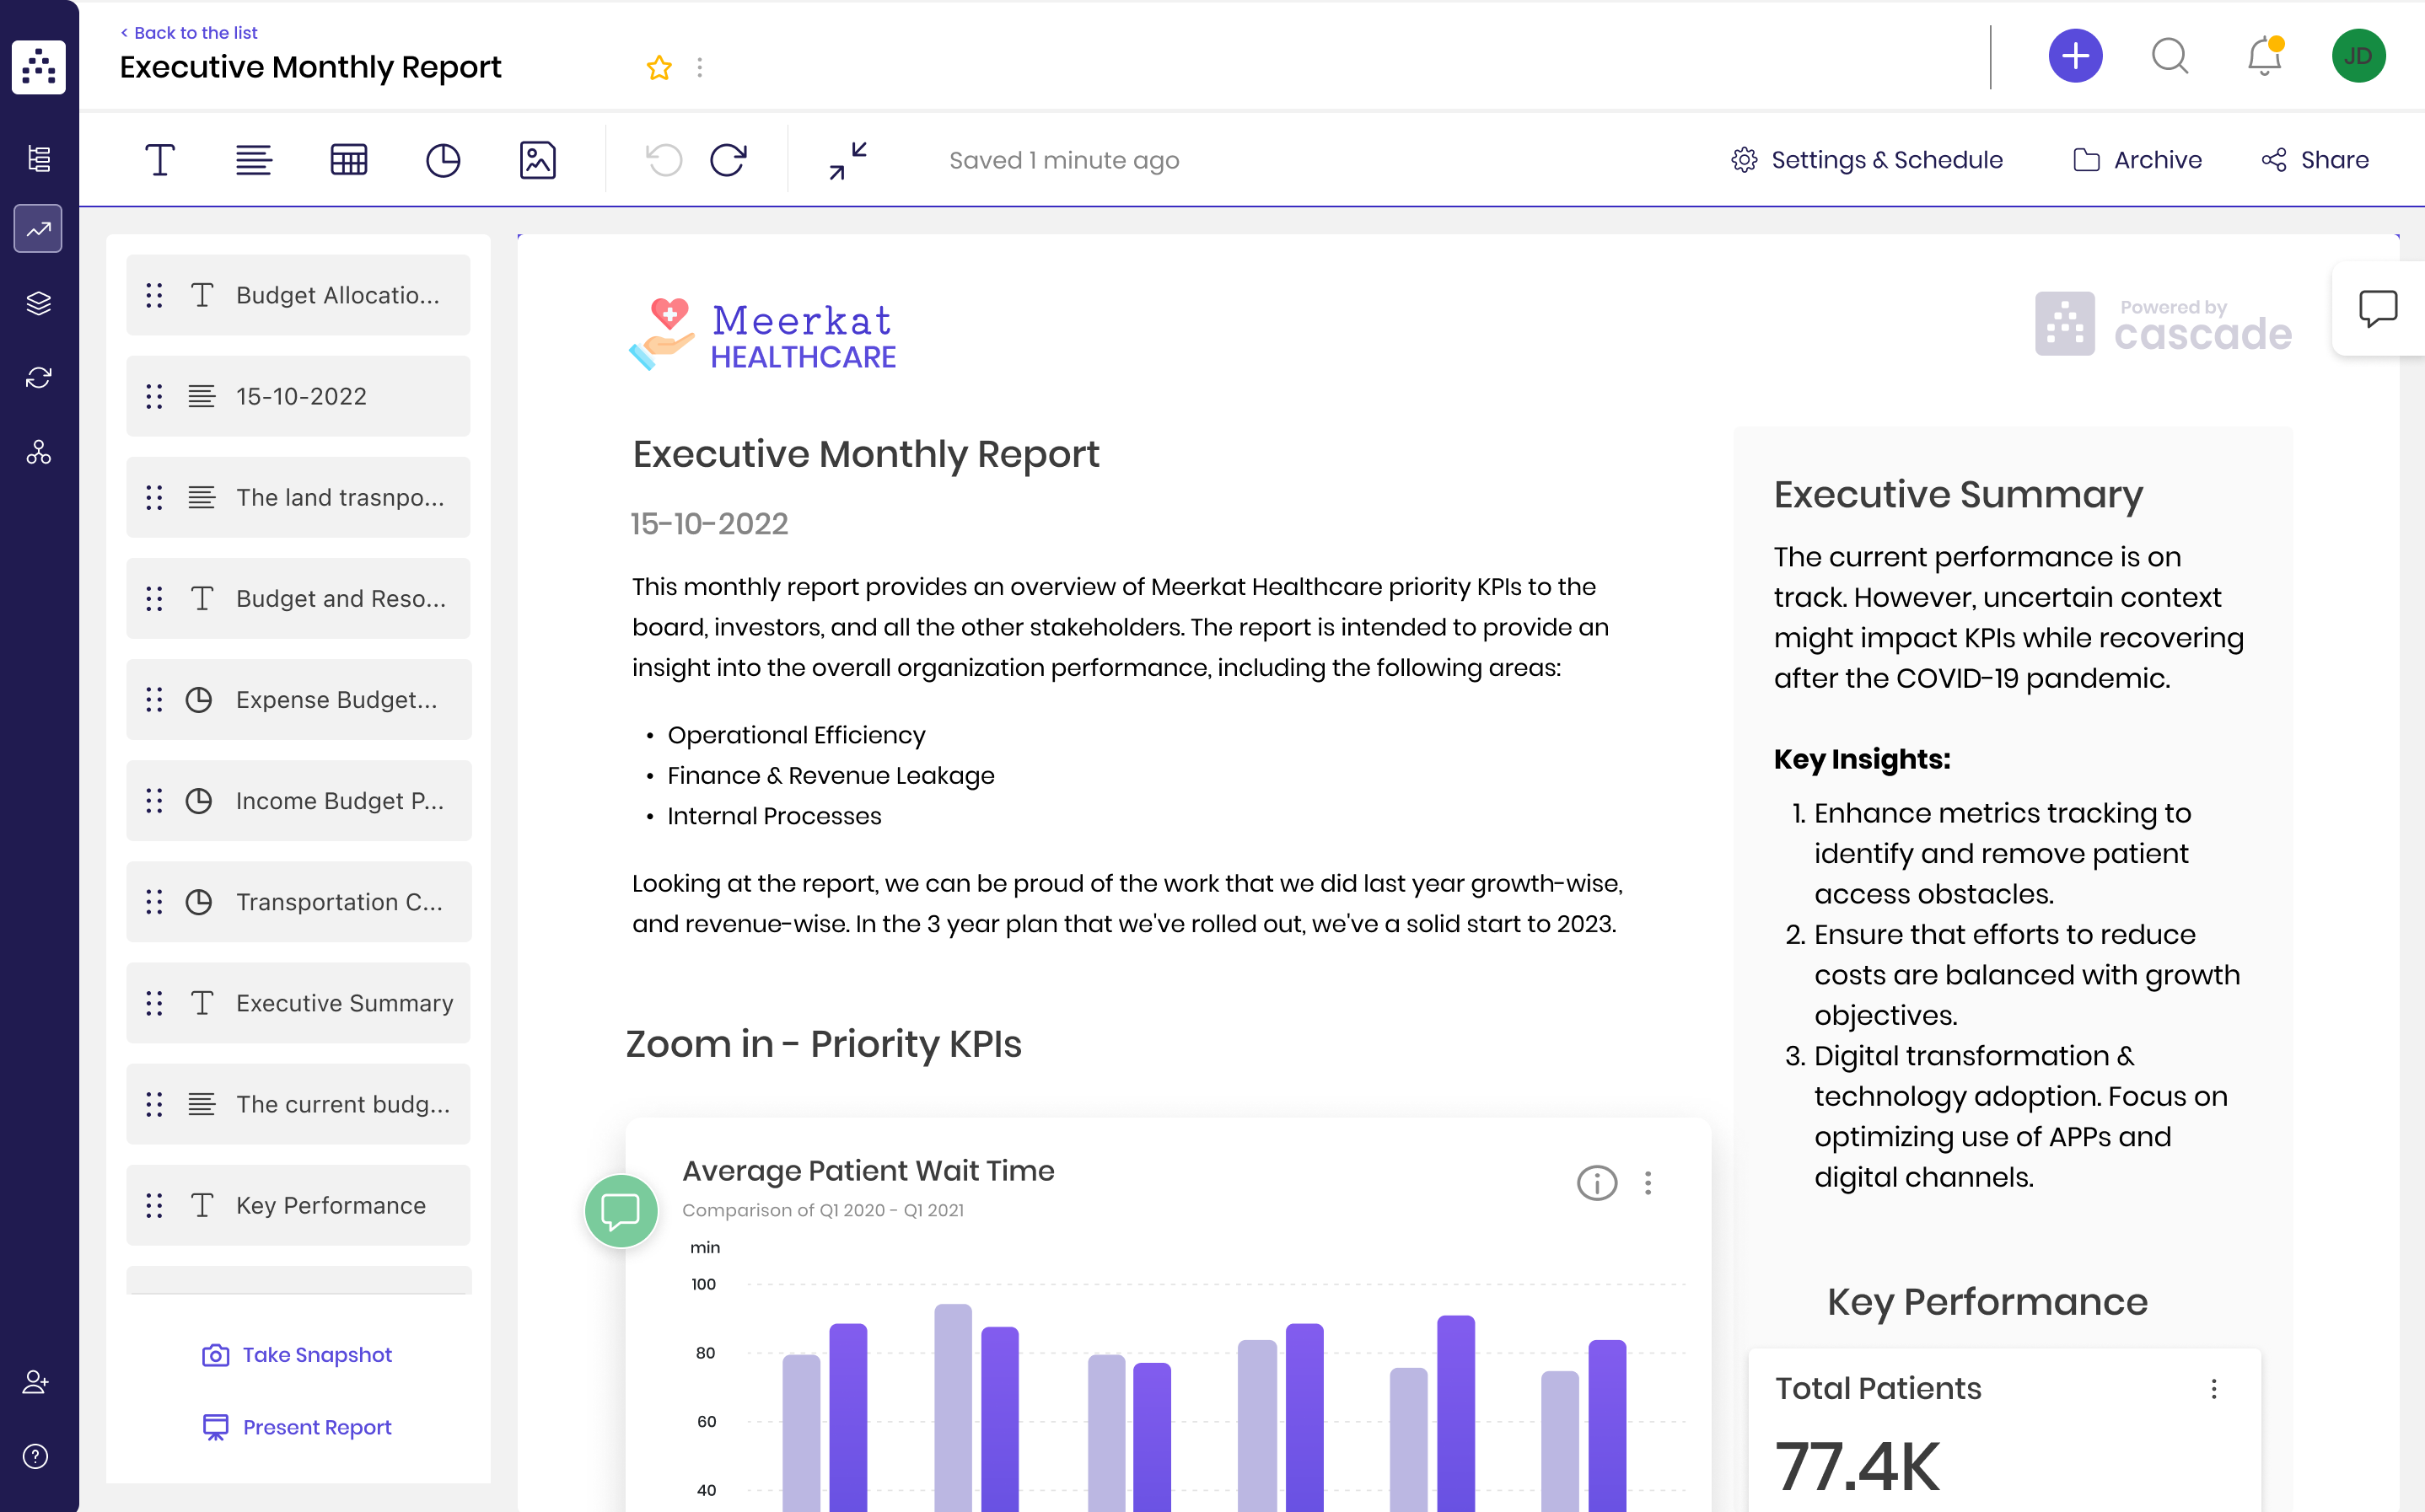The image size is (2425, 1512).
Task: Click Take Snapshot
Action: coord(297,1354)
